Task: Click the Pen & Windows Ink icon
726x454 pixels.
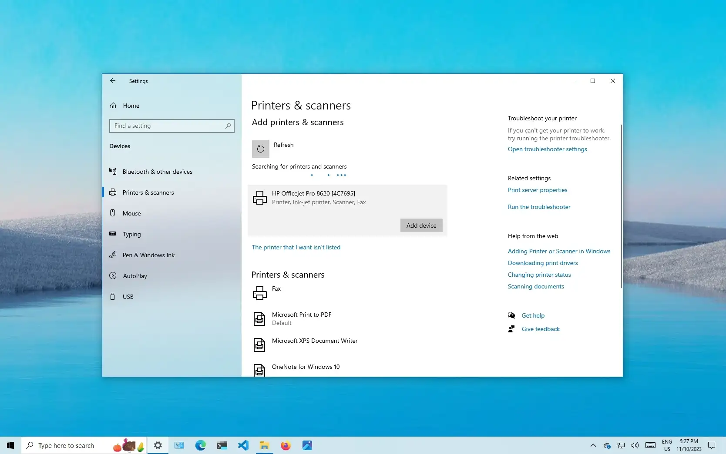Action: [x=113, y=255]
